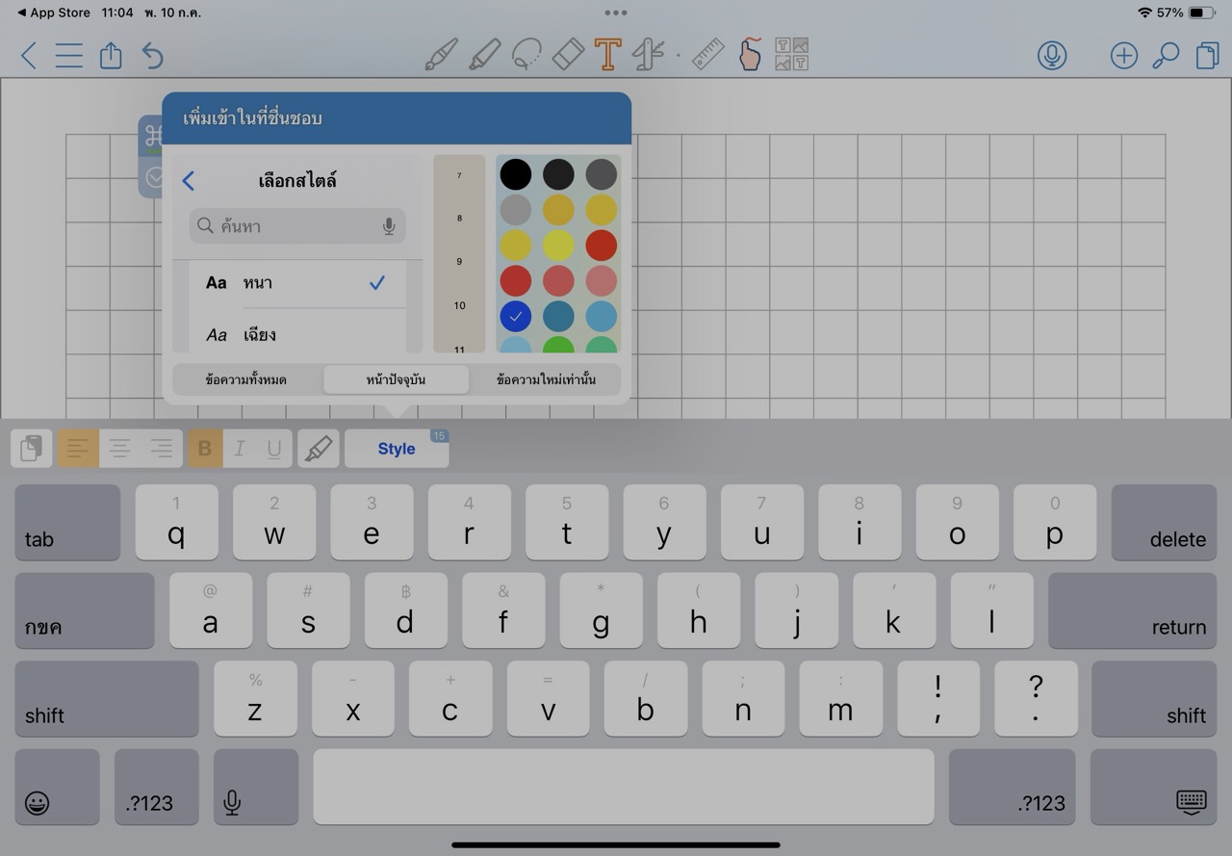Go back from the เลือกสไตล์ list
1232x856 pixels.
(189, 181)
